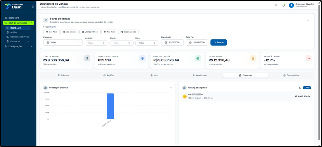Click the '781 transações' text
Screen dimensions: 322x147
coord(49,64)
